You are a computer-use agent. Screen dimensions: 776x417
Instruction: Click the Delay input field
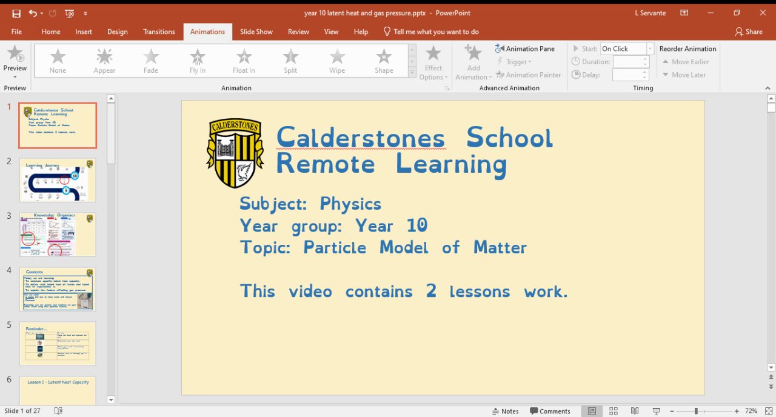(630, 75)
